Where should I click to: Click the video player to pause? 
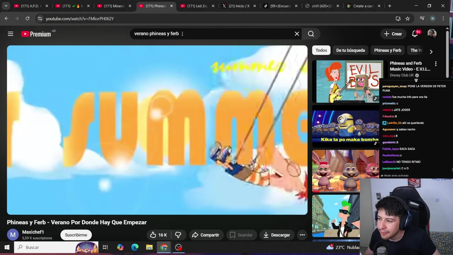[157, 130]
